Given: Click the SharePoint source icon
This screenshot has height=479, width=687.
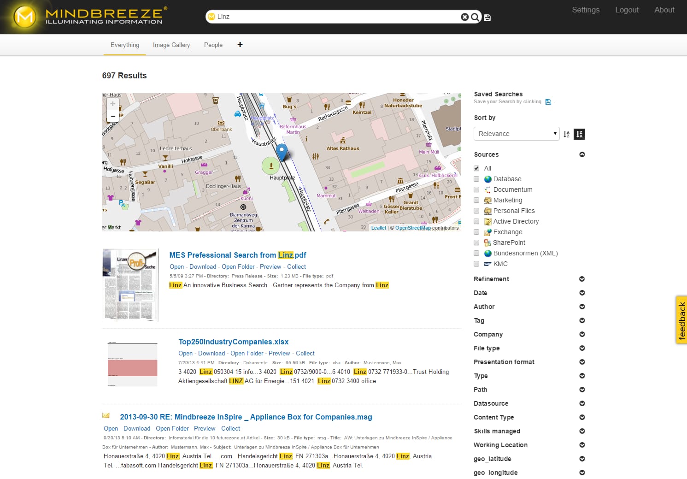Looking at the screenshot, I should [487, 243].
